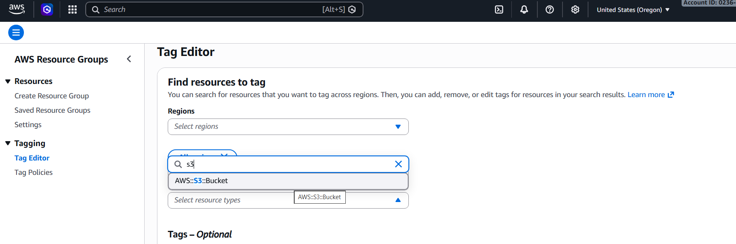Open the Select regions dropdown
The image size is (736, 244).
point(288,127)
